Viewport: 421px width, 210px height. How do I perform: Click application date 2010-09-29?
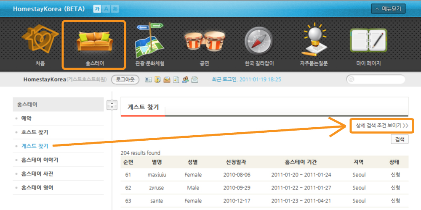pyautogui.click(x=237, y=188)
